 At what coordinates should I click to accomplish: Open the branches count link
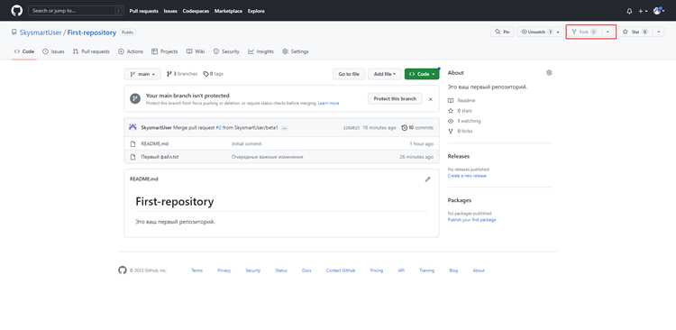coord(182,74)
